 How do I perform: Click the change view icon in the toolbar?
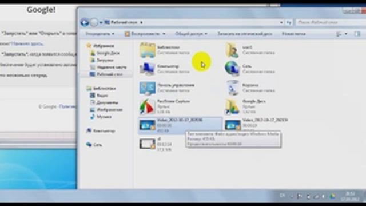(x=339, y=34)
